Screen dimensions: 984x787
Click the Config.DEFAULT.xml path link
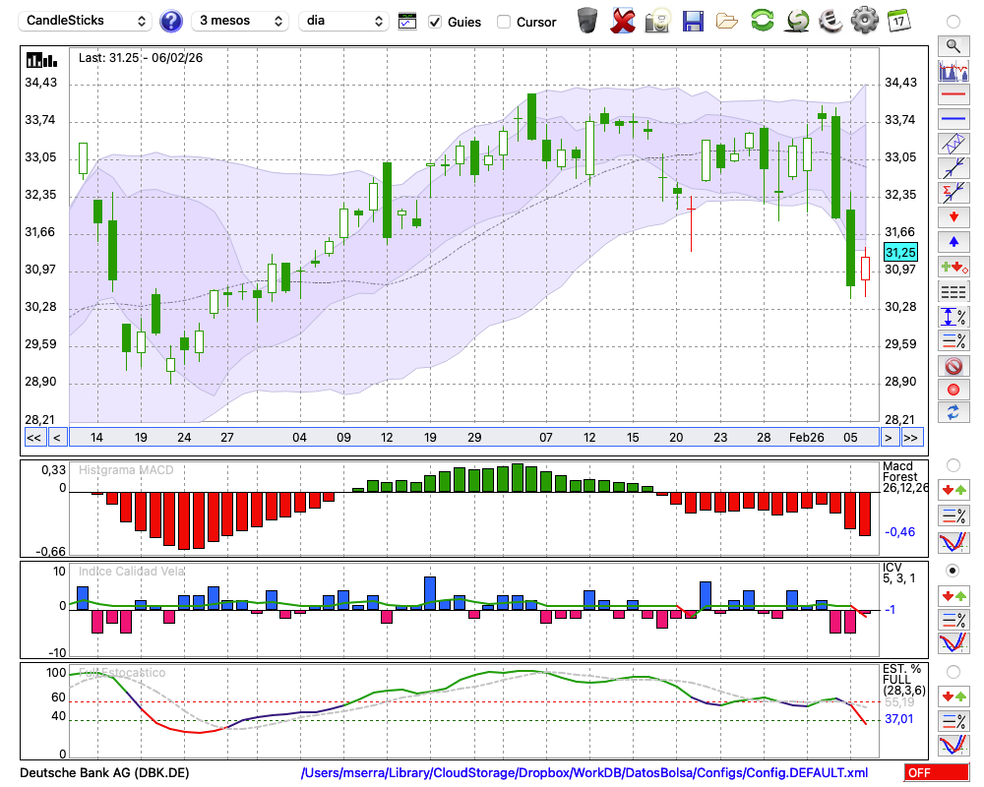pos(584,772)
